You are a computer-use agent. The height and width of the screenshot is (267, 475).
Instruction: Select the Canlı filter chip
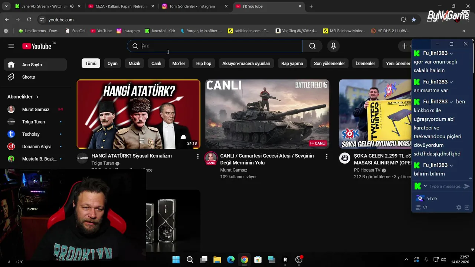click(156, 63)
